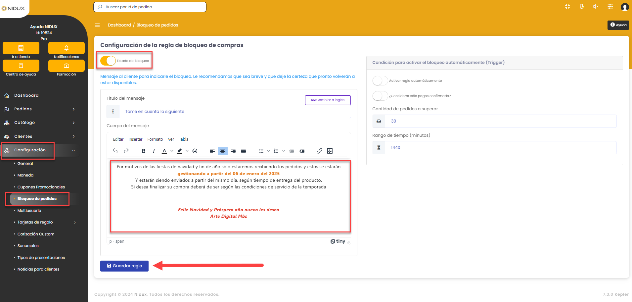Open the emoji picker icon
632x302 pixels.
tap(195, 151)
